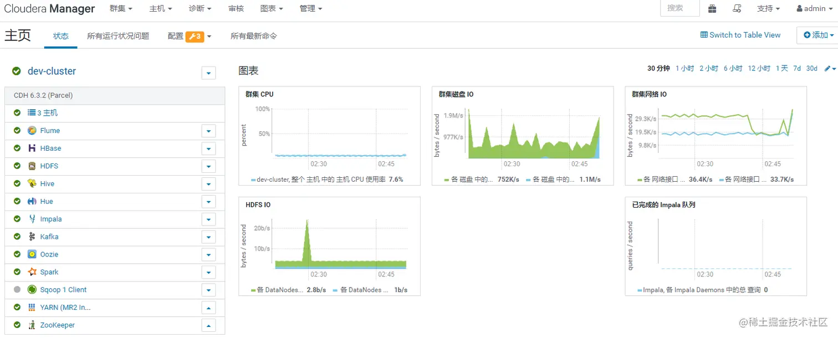Open the HDFS IO chart title
The image size is (838, 338).
[258, 205]
